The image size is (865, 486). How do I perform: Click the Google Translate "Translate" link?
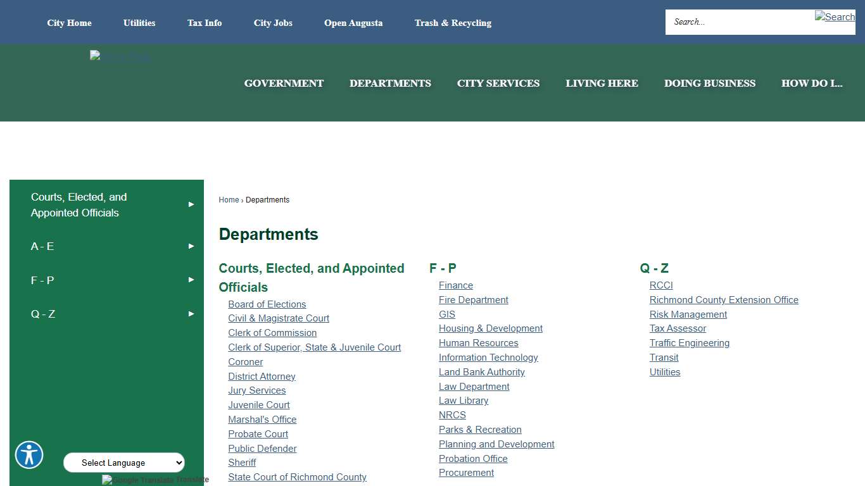194,480
